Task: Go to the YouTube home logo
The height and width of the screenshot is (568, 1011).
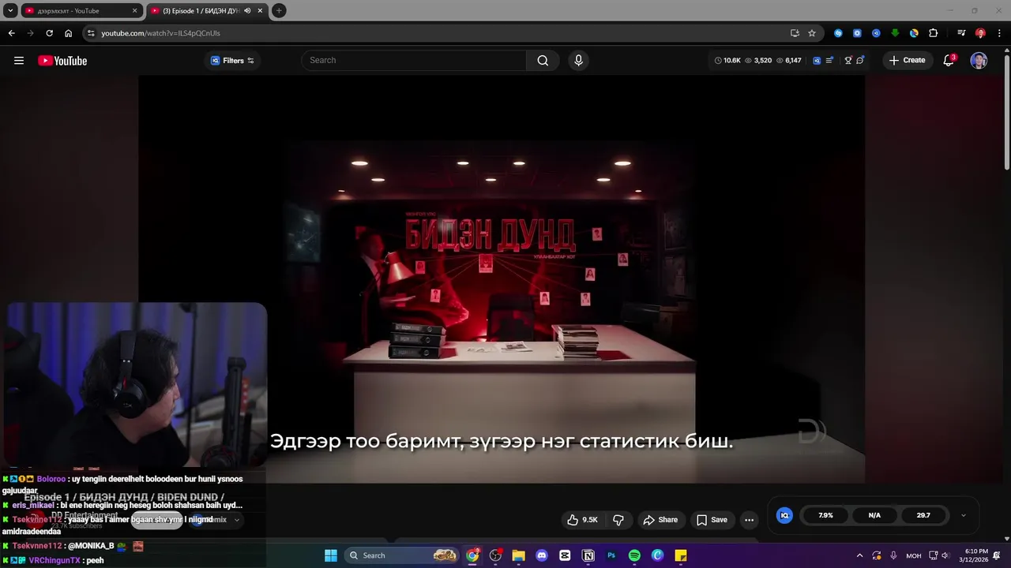Action: [62, 61]
